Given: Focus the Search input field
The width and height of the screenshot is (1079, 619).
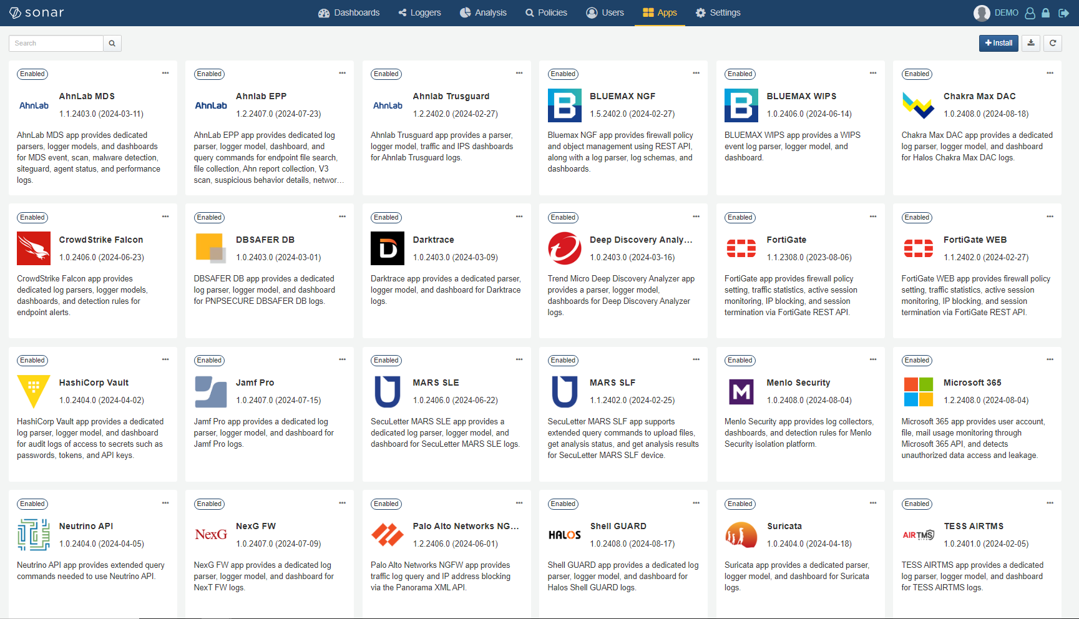Looking at the screenshot, I should tap(56, 43).
